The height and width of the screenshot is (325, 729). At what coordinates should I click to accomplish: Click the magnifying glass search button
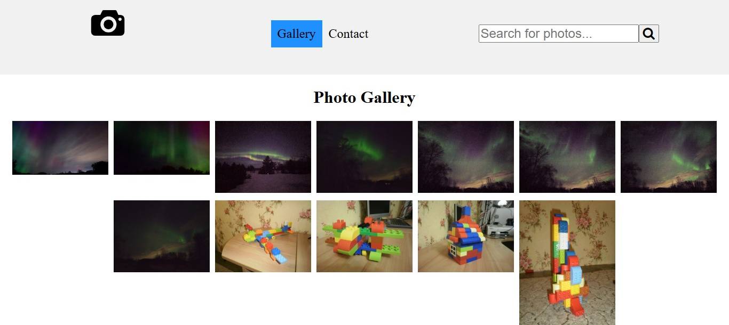click(x=649, y=34)
